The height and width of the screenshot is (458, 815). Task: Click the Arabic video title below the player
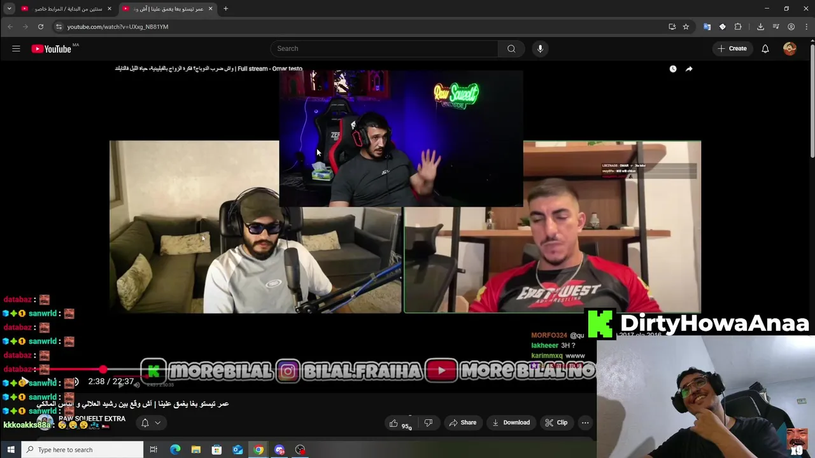[x=132, y=404]
